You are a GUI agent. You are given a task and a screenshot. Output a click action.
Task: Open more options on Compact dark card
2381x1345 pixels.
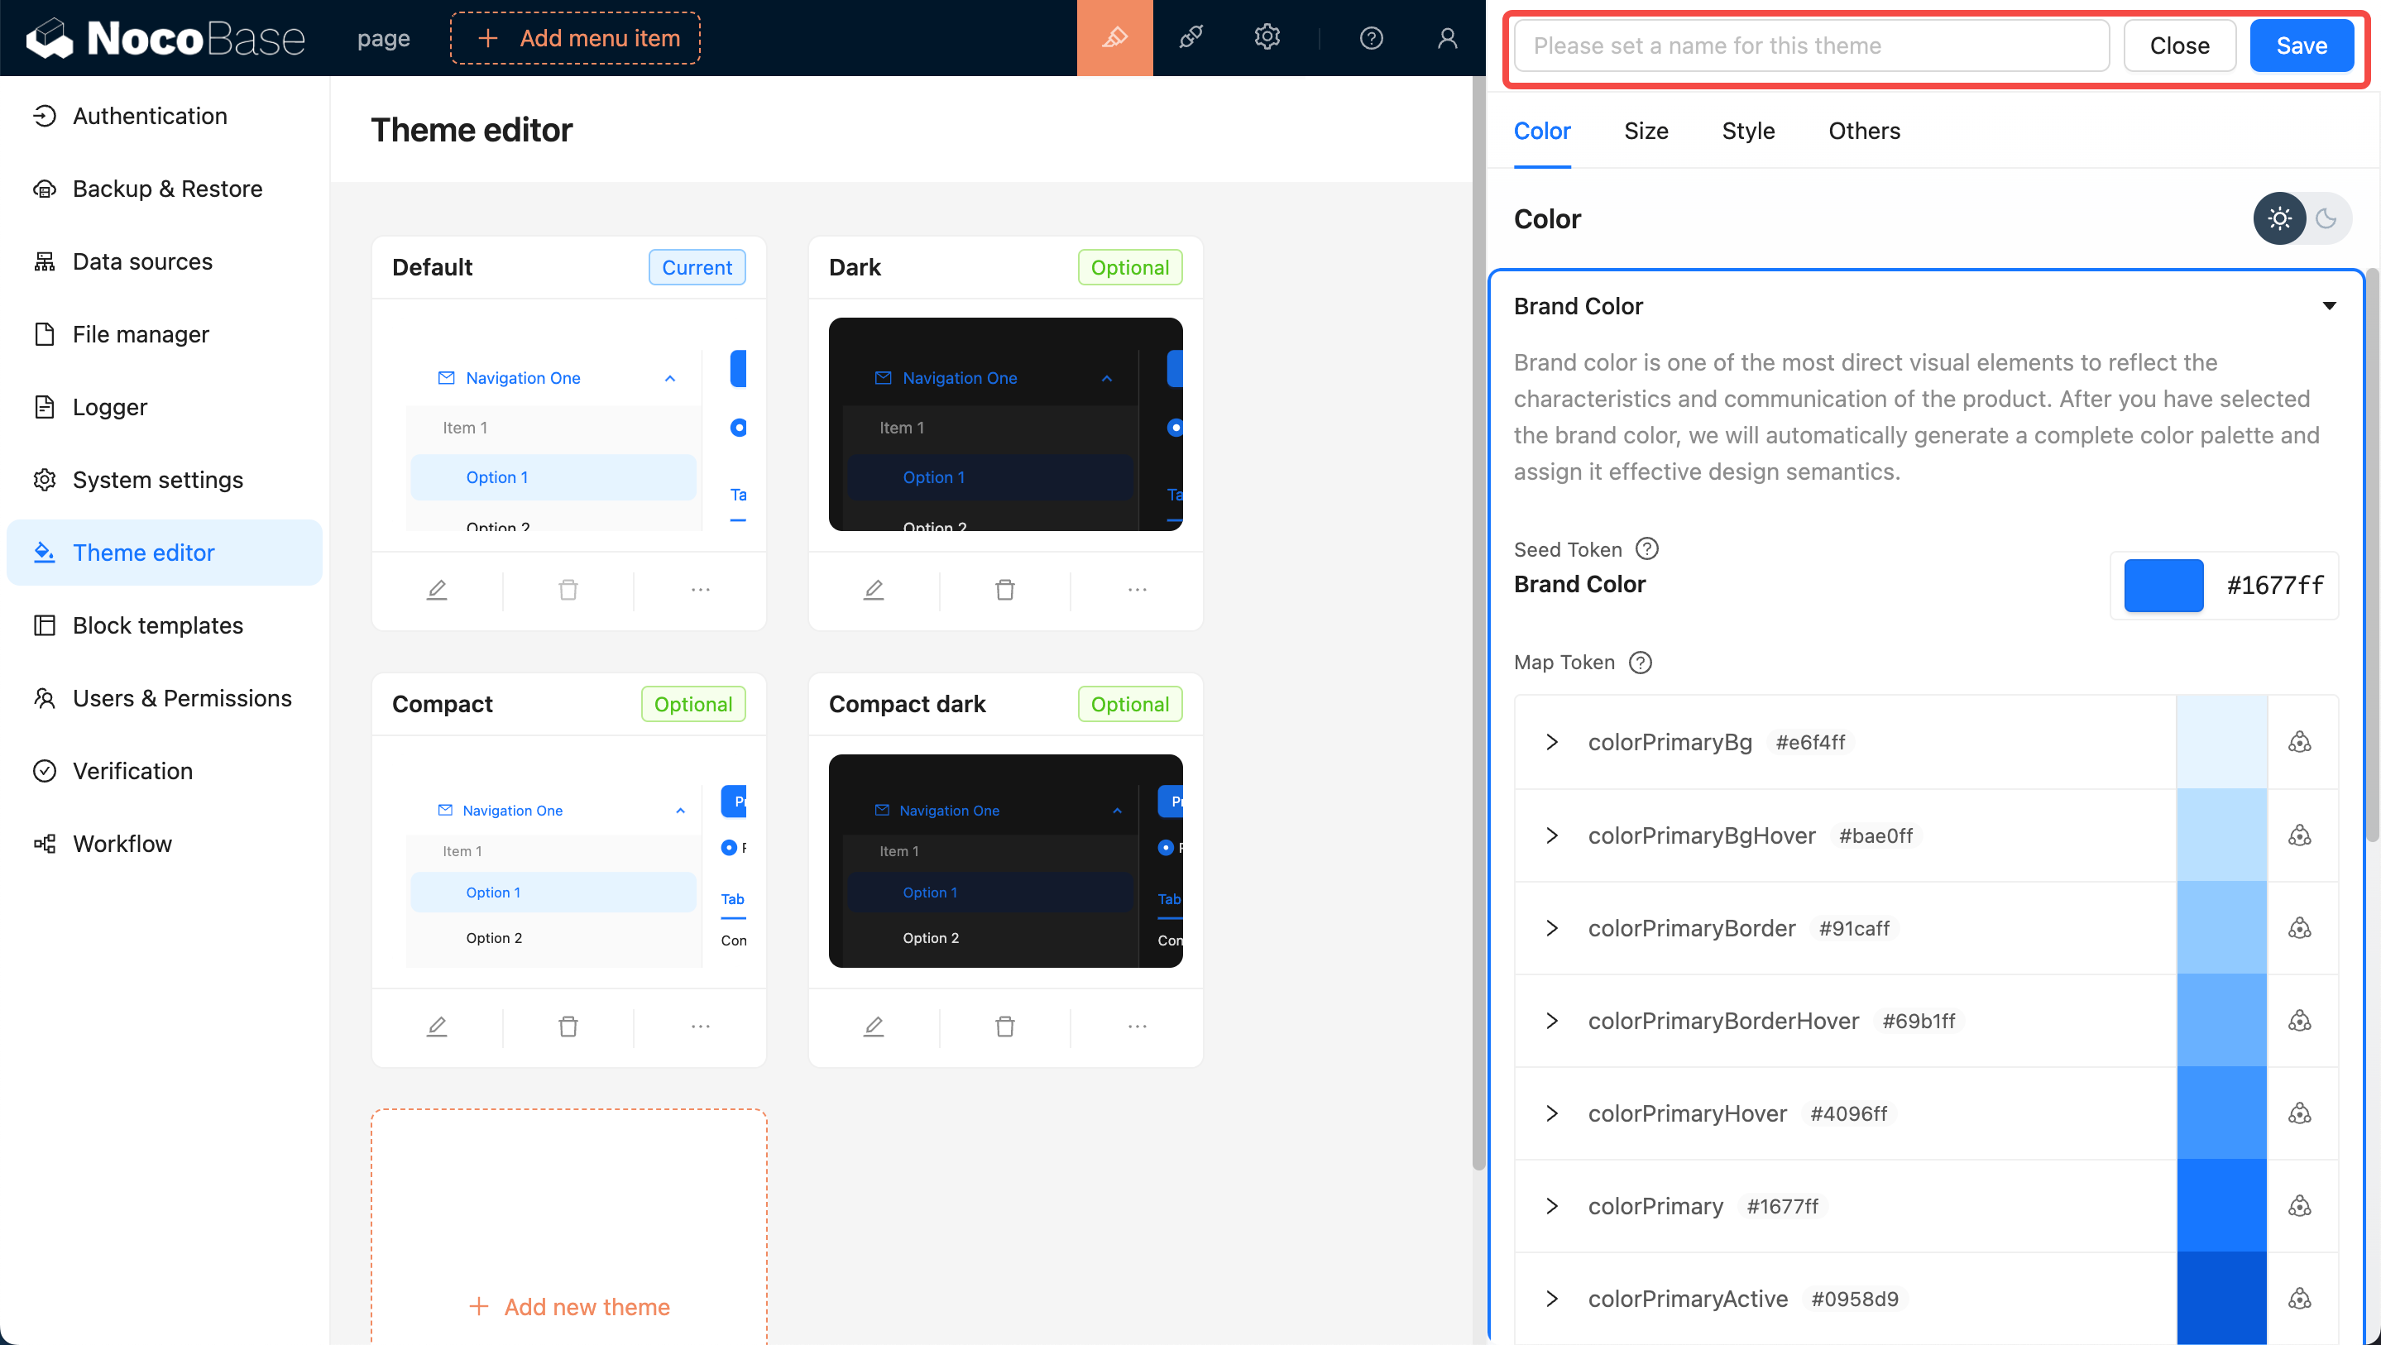[x=1137, y=1026]
